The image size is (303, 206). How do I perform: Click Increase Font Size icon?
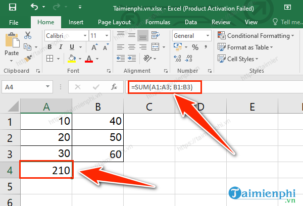(x=95, y=47)
